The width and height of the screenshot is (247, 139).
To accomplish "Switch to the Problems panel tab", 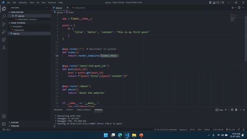I will pos(58,110).
